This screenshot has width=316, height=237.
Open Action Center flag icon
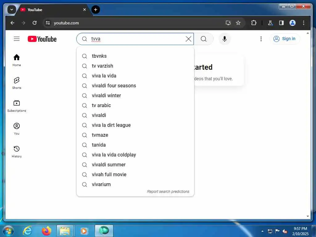pyautogui.click(x=277, y=231)
